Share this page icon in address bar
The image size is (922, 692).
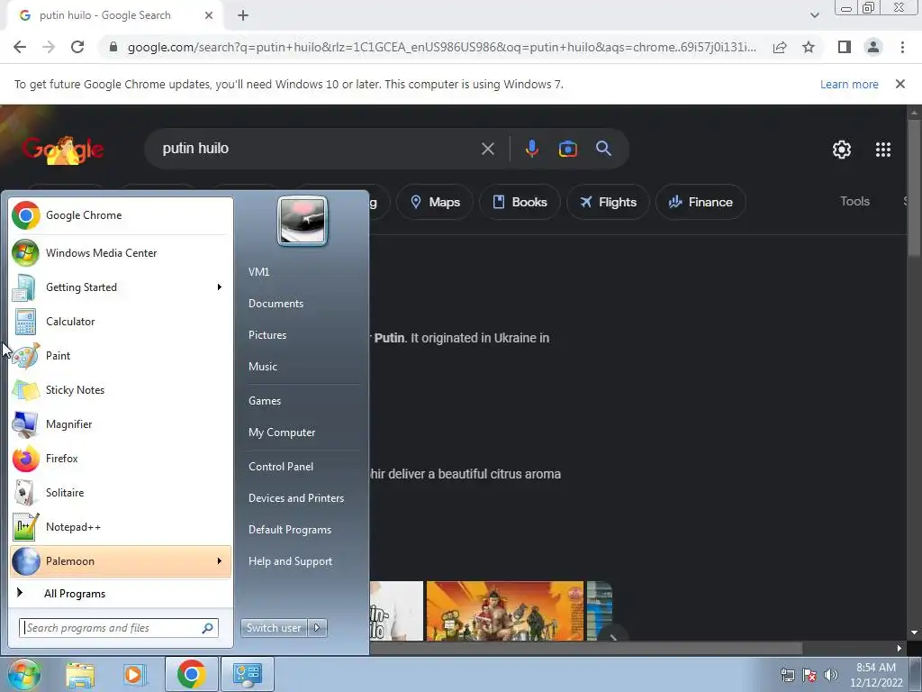click(780, 47)
